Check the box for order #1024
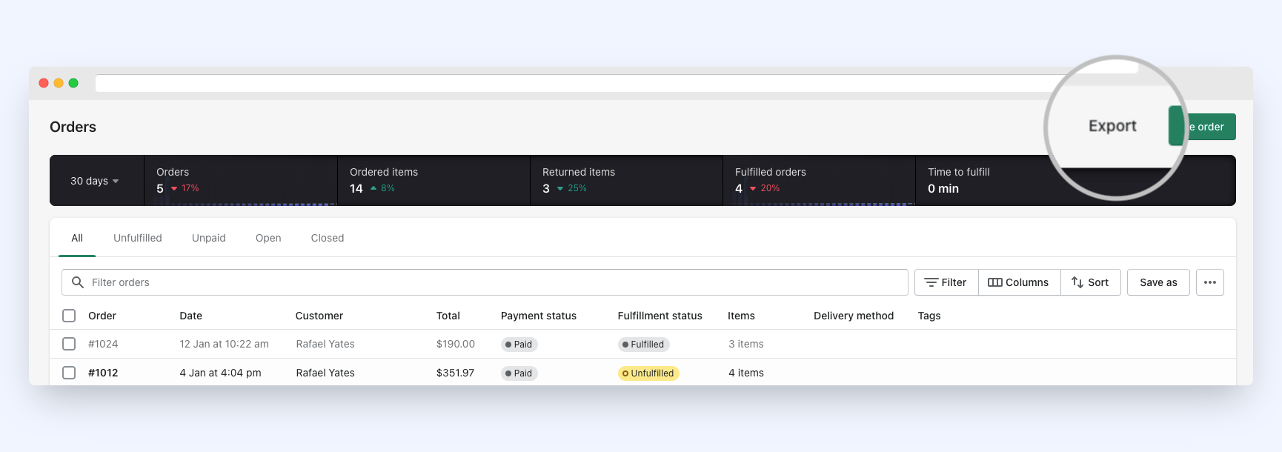 [x=69, y=344]
